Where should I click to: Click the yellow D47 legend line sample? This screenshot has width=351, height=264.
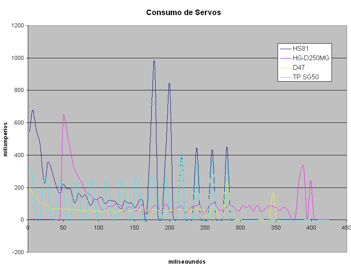(285, 68)
